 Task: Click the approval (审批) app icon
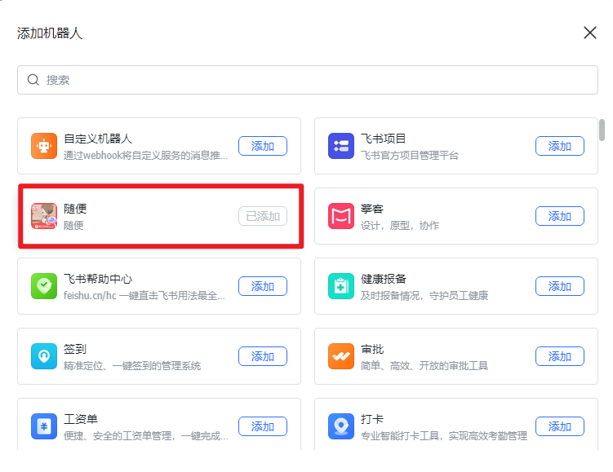341,356
